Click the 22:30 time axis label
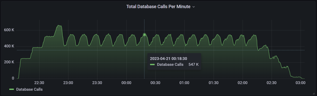 [39, 83]
